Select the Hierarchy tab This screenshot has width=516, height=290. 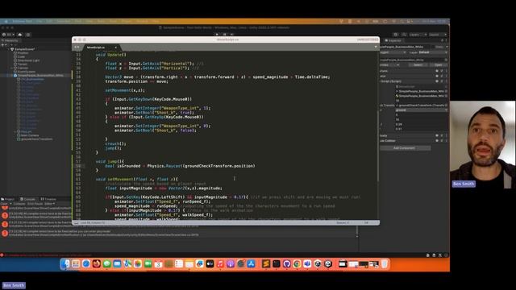point(10,41)
